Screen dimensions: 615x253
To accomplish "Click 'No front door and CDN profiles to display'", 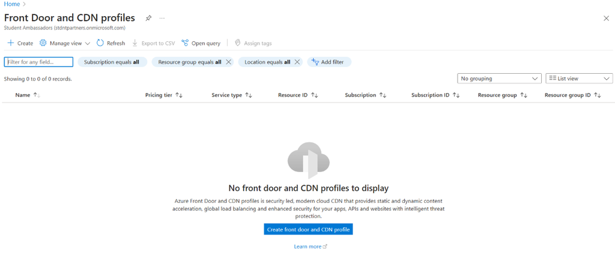I will coord(308,188).
